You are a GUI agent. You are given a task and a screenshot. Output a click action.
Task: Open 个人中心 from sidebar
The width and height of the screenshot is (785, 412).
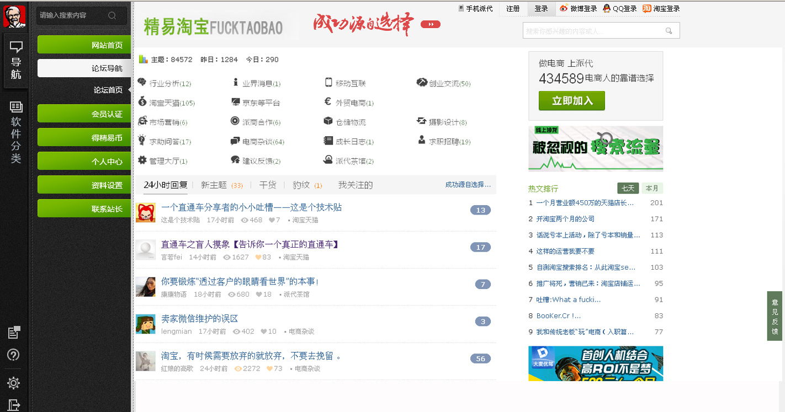tap(84, 161)
